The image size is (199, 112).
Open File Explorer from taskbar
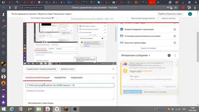point(39,109)
